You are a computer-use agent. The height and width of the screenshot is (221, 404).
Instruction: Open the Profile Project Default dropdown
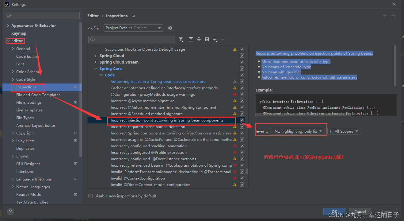coord(133,28)
